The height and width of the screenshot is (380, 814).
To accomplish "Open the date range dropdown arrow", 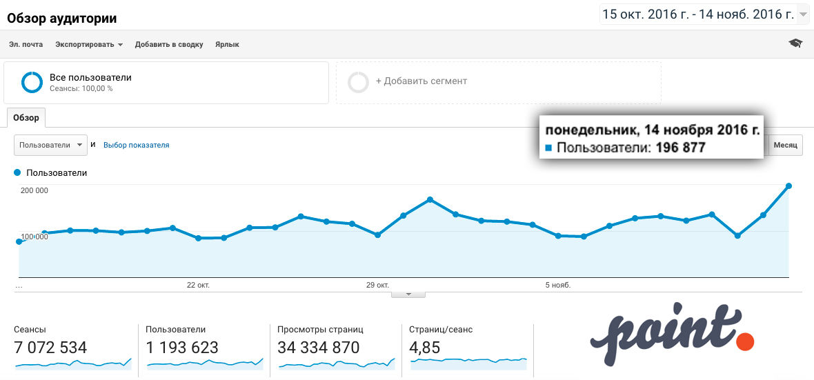I will [x=804, y=14].
